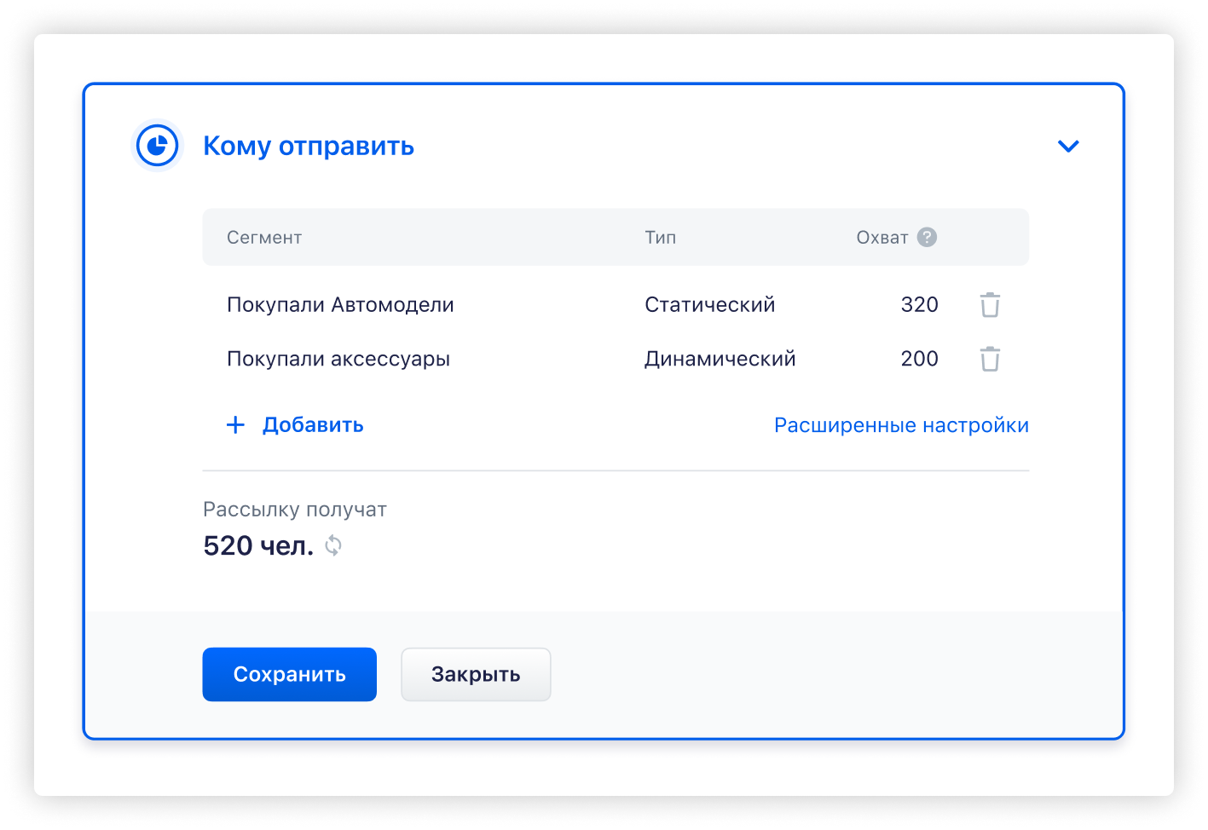The height and width of the screenshot is (830, 1208).
Task: Click the pie chart icon beside Кому отправить
Action: coord(157,146)
